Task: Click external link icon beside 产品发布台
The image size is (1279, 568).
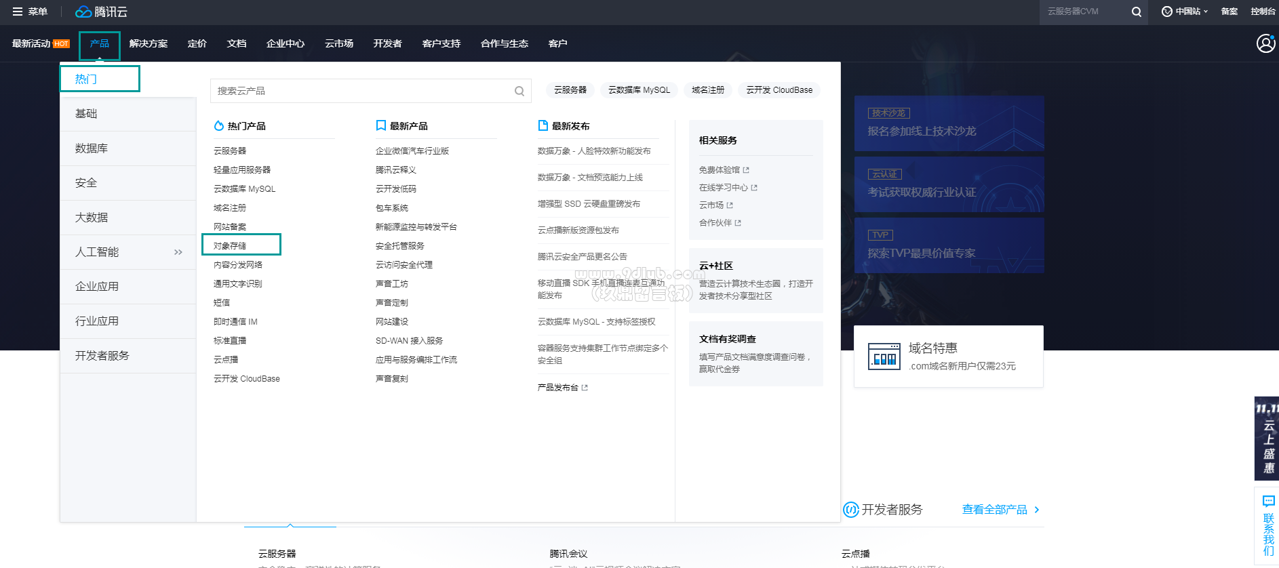Action: point(585,388)
